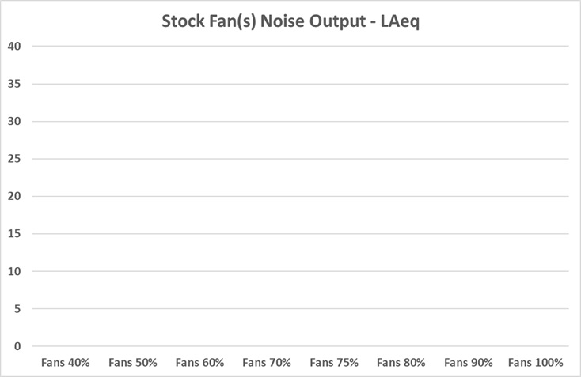The width and height of the screenshot is (581, 377).
Task: Click the Fans 60% axis label
Action: (200, 363)
